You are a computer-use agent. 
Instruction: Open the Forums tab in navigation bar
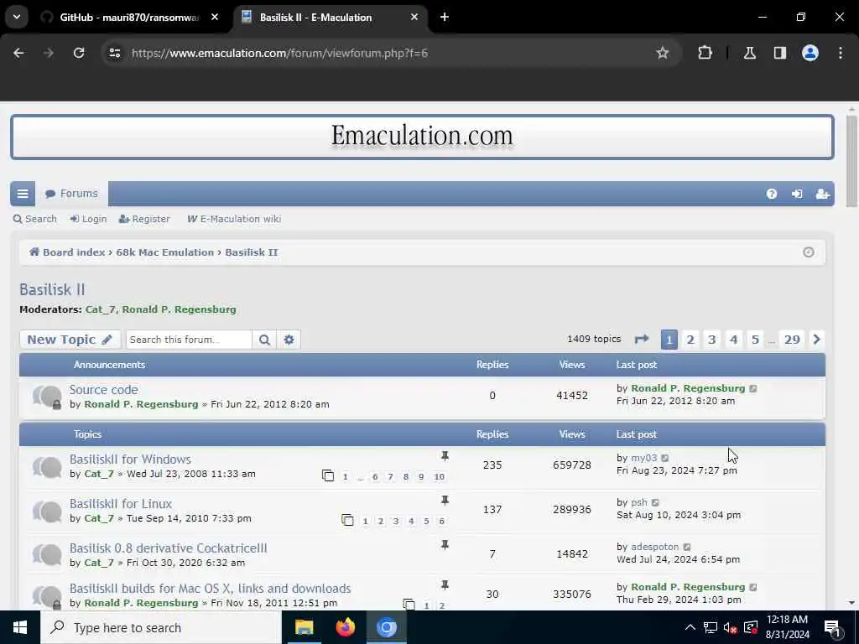72,194
